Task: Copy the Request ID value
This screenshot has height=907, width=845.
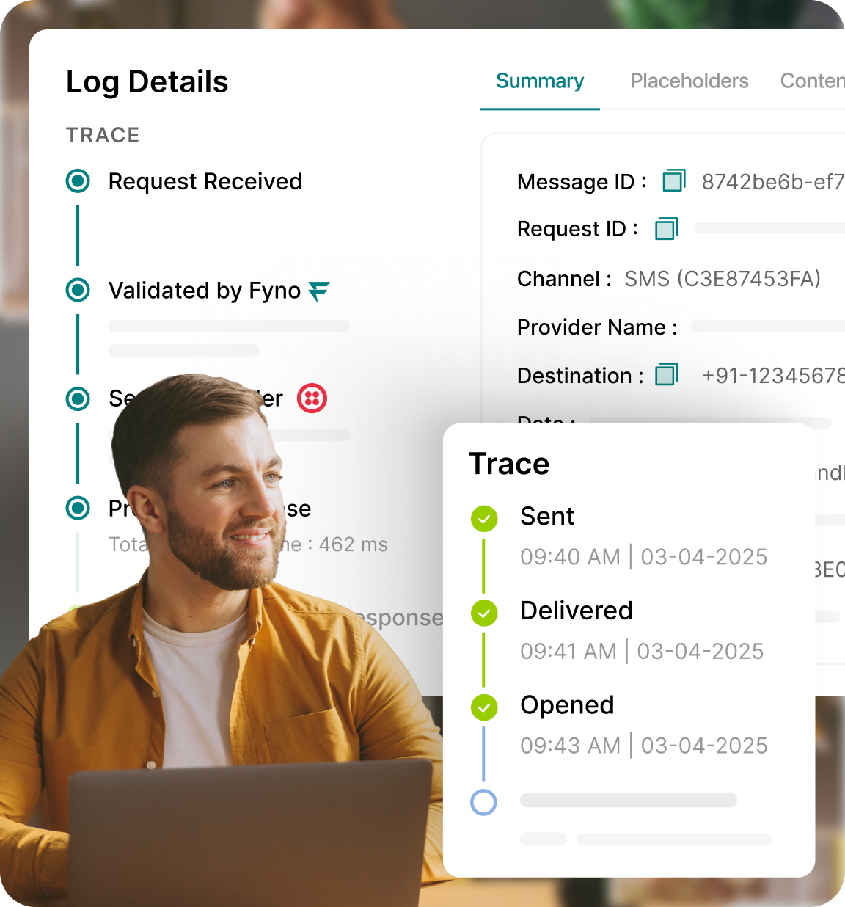Action: click(x=667, y=228)
